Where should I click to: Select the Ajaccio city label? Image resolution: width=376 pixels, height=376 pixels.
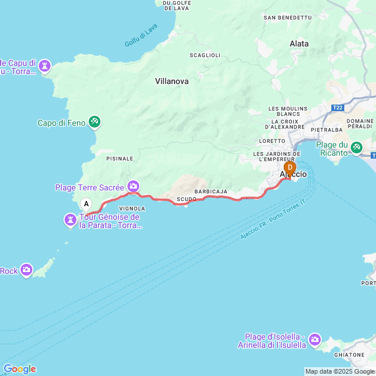pyautogui.click(x=293, y=174)
